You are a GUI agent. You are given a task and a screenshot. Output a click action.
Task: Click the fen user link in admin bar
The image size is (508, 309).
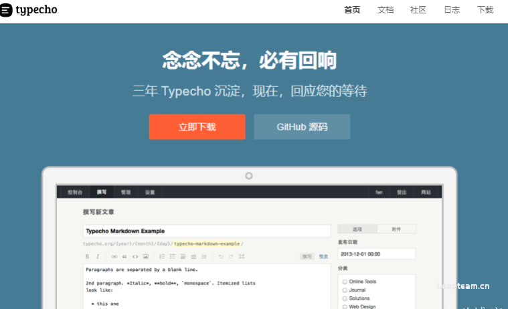point(379,193)
